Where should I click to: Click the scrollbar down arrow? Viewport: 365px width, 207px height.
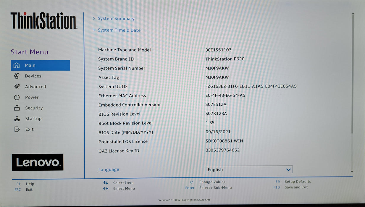tap(352, 172)
